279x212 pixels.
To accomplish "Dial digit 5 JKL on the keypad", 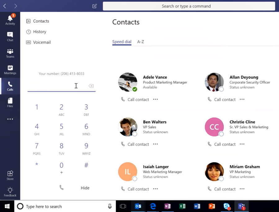I will [61, 129].
